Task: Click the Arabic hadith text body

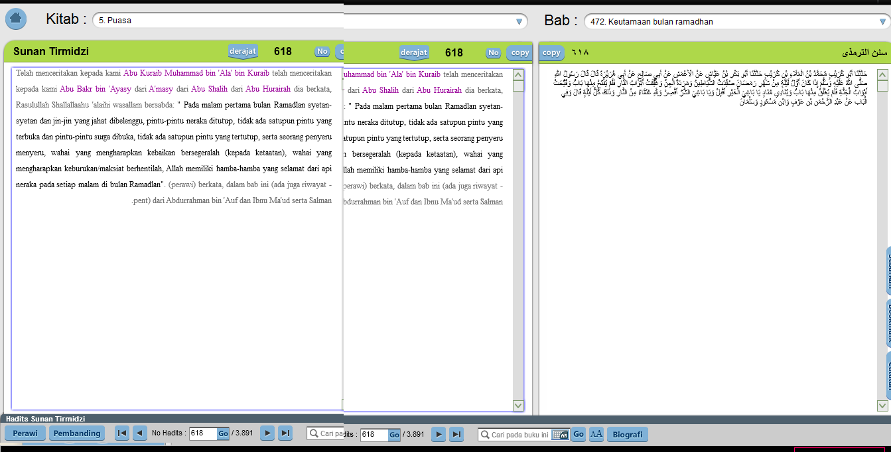Action: (x=710, y=88)
